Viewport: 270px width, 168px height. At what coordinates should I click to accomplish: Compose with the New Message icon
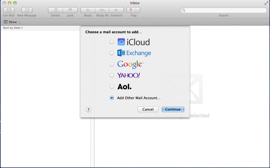click(x=27, y=10)
